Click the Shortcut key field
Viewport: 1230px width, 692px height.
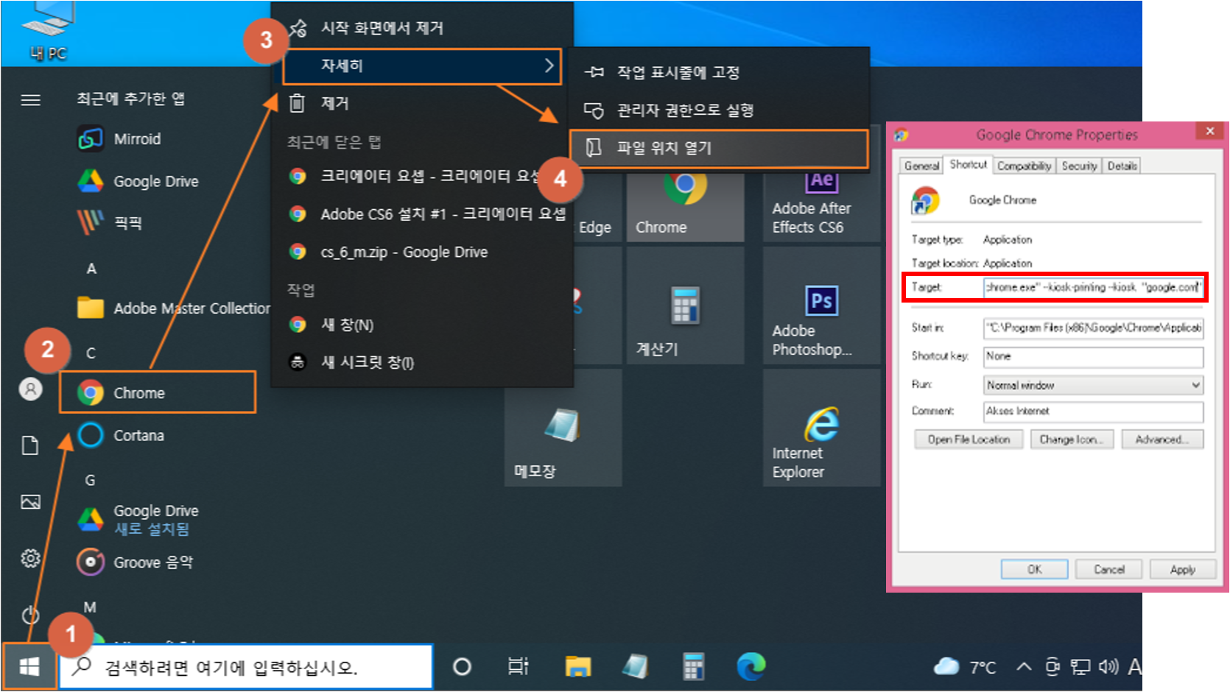[x=1093, y=356]
